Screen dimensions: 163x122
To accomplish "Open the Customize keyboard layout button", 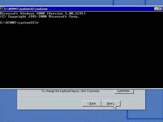I will (124, 91).
